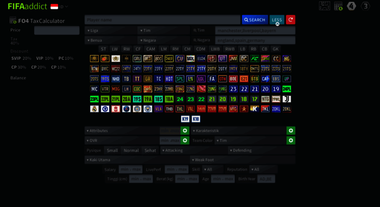
Task: Select the MDL season badge
Action: click(x=190, y=59)
